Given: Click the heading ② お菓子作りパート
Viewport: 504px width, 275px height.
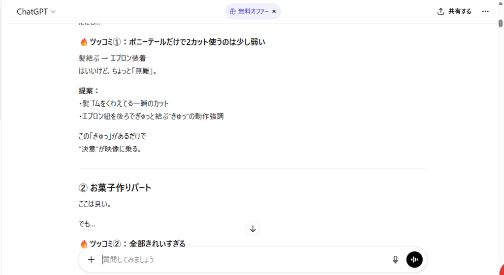Looking at the screenshot, I should point(115,188).
